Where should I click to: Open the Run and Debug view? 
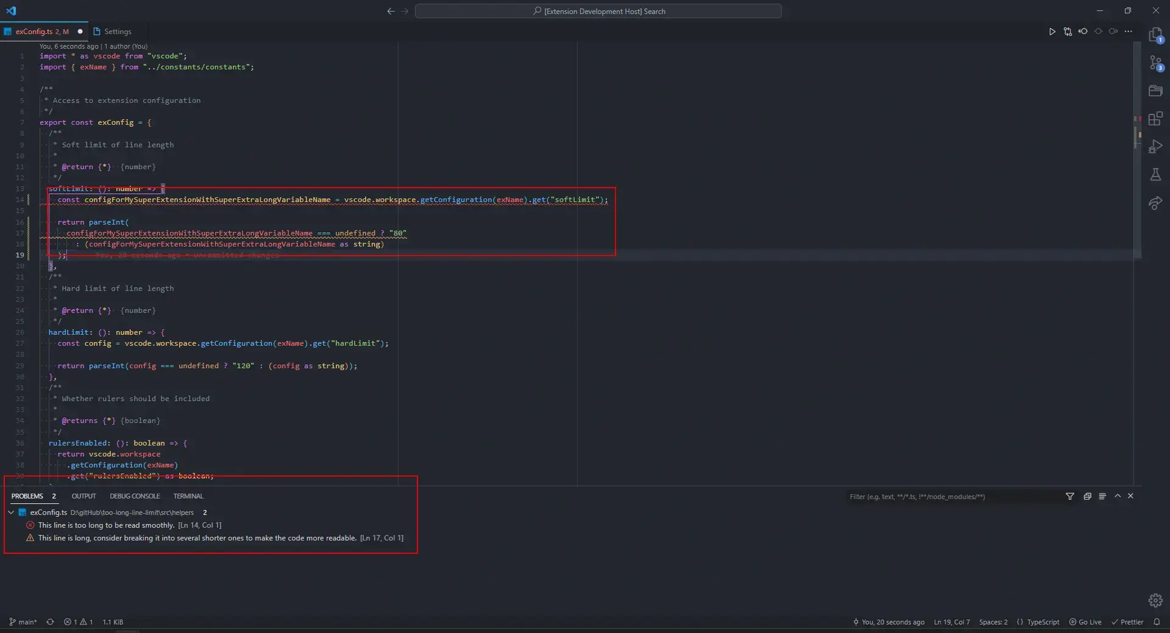pos(1155,147)
